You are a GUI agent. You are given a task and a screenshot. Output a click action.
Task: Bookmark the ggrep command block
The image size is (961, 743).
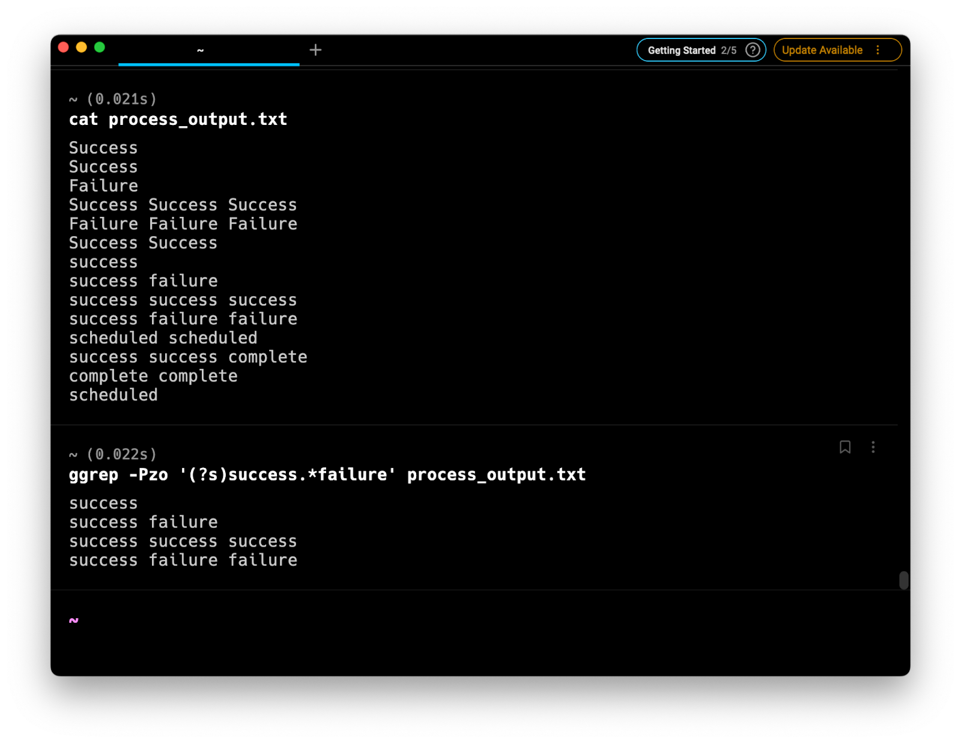click(844, 447)
